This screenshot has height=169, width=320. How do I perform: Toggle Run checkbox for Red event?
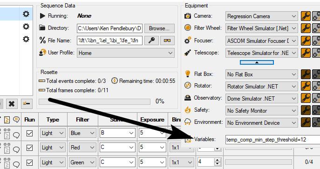tap(30, 148)
